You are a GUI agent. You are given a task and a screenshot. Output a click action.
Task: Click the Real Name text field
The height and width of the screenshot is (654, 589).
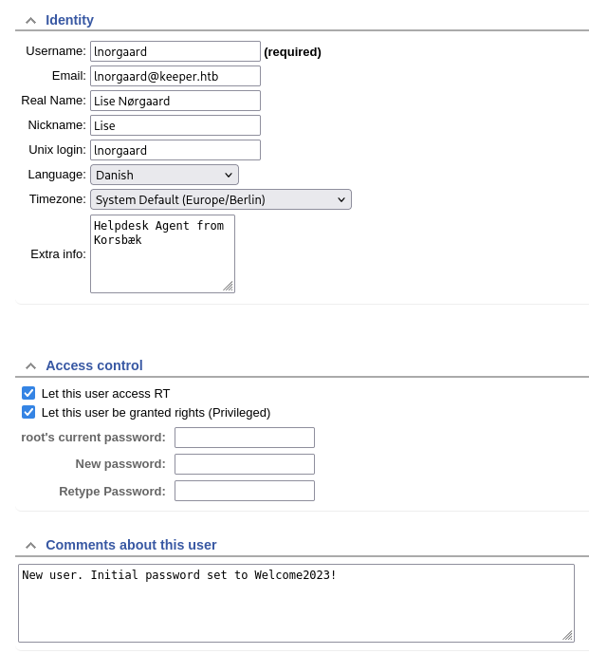click(175, 101)
